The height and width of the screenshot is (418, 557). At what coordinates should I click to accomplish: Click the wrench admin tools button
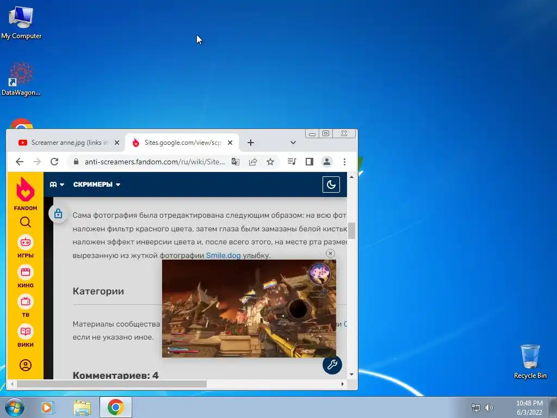pyautogui.click(x=332, y=365)
